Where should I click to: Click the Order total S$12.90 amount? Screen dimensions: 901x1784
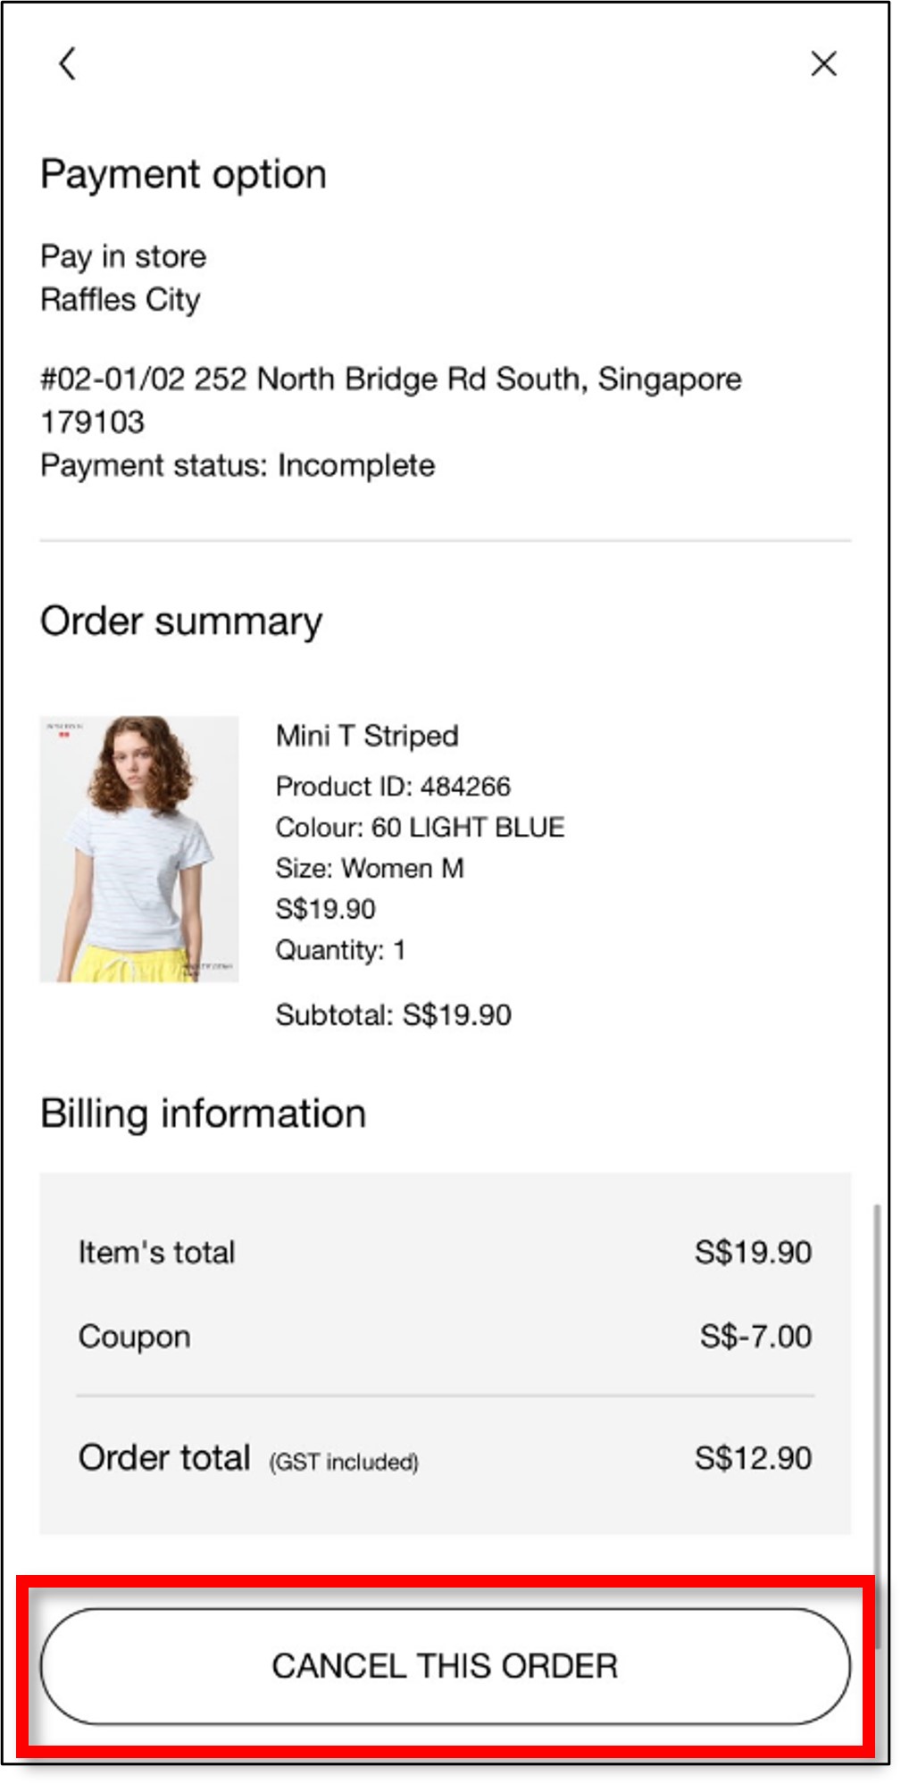pyautogui.click(x=753, y=1458)
